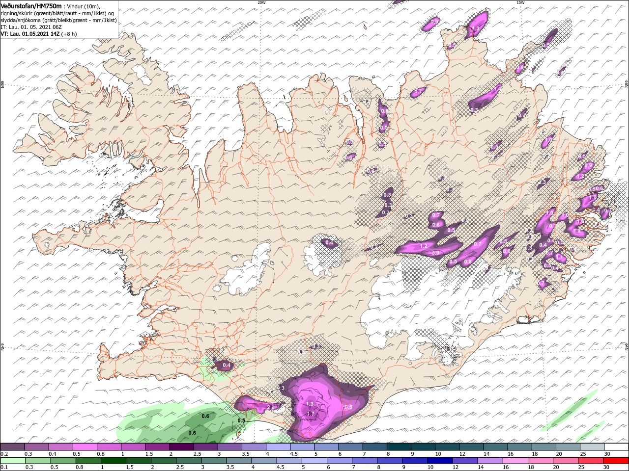The image size is (629, 471).
Task: Click the 15W longitude label
Action: [520, 2]
